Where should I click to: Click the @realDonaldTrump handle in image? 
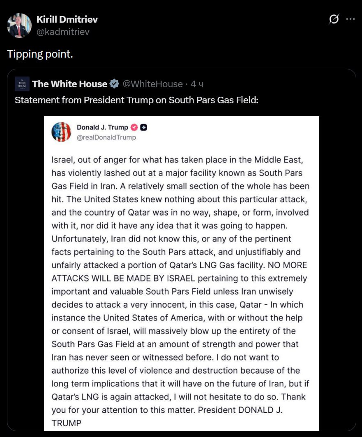[x=106, y=137]
